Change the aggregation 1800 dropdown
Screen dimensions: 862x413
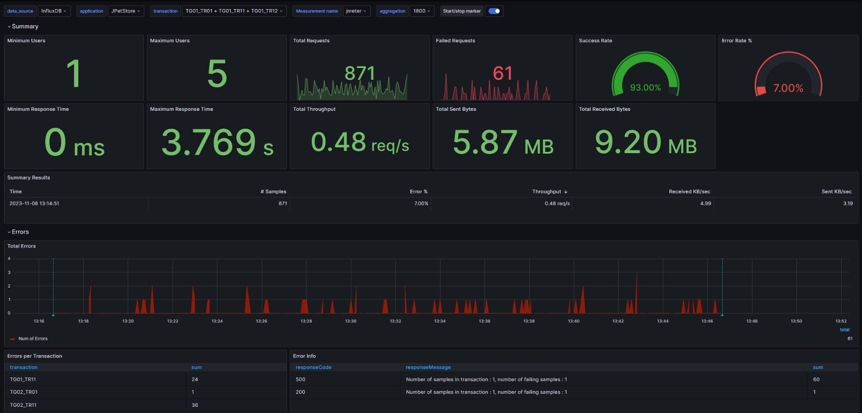[422, 11]
